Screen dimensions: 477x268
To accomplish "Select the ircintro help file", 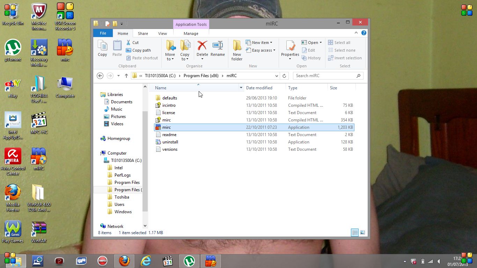I will tap(254, 105).
